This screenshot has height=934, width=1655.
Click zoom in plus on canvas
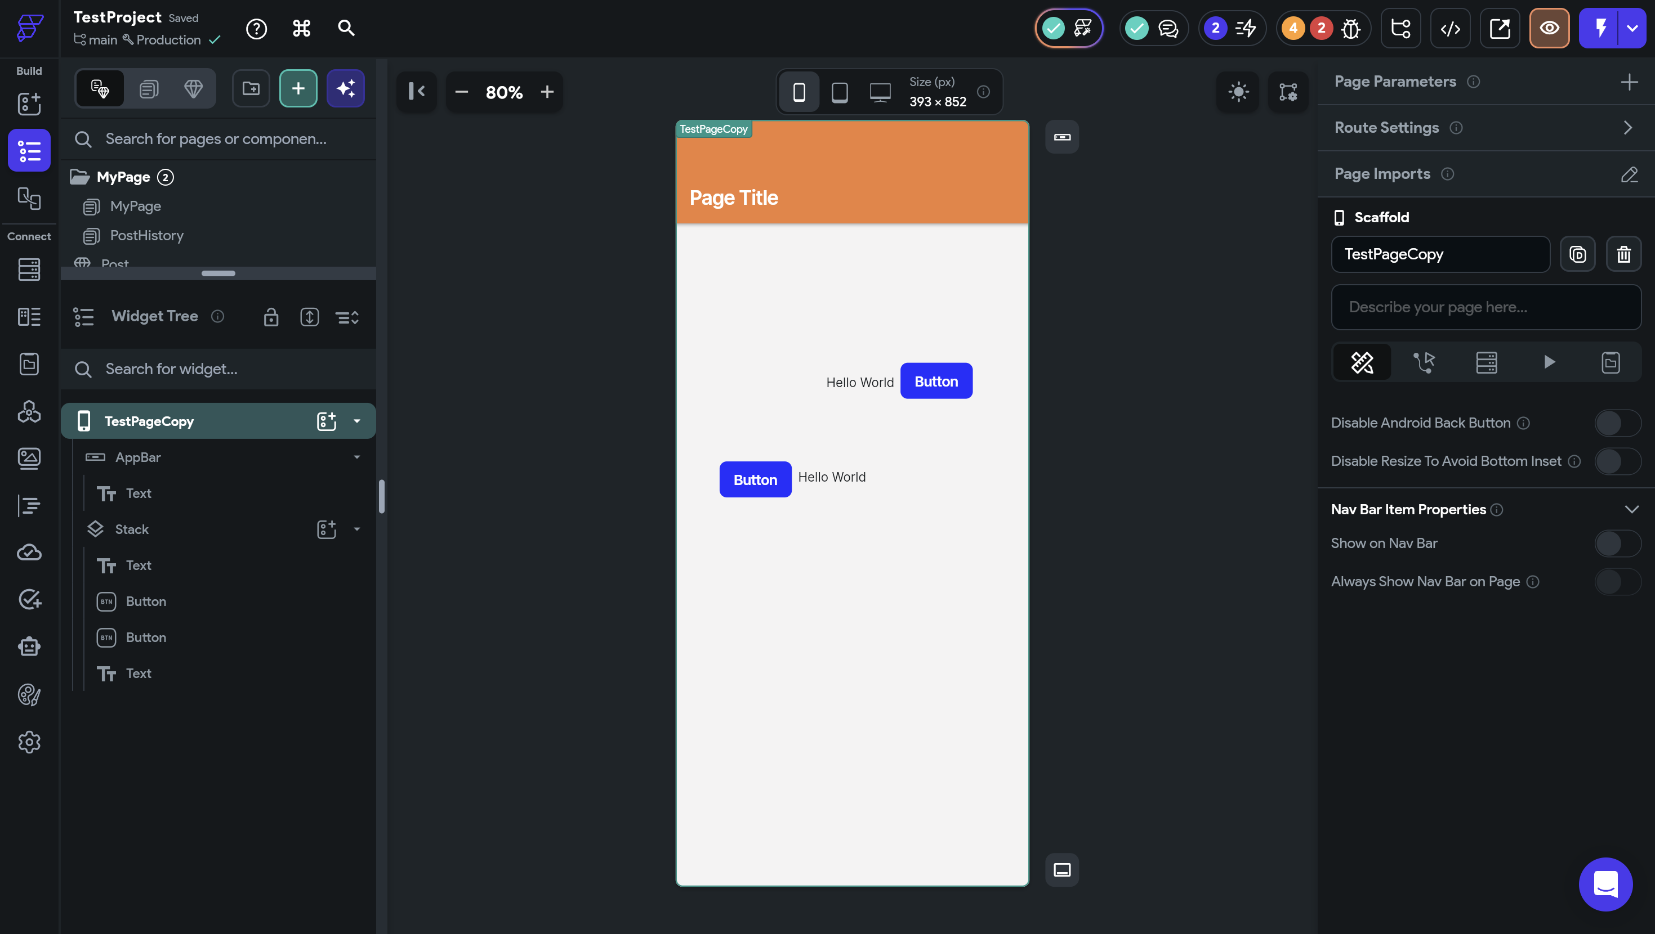click(547, 92)
